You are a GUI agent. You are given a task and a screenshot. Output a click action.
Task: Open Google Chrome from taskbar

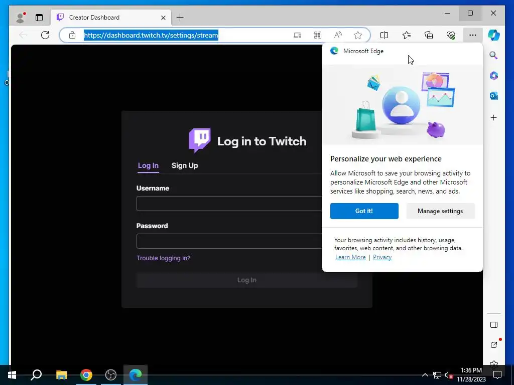tap(86, 375)
